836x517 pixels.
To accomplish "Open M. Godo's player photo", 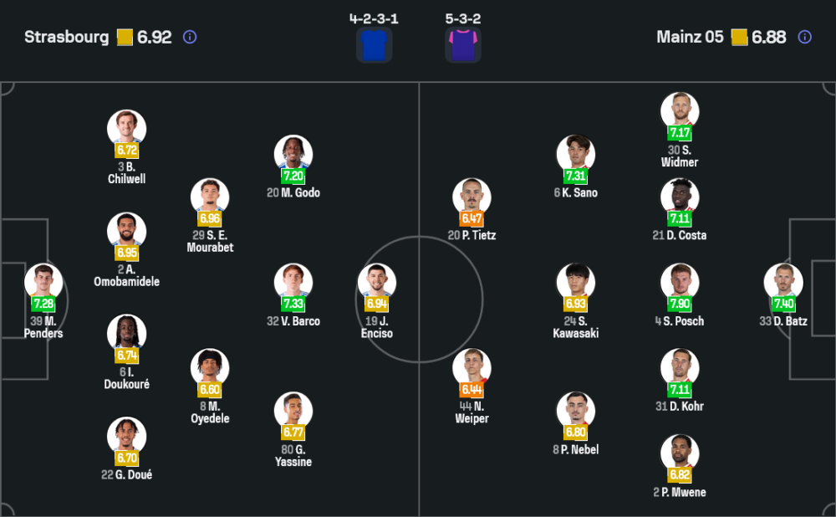I will pos(293,154).
